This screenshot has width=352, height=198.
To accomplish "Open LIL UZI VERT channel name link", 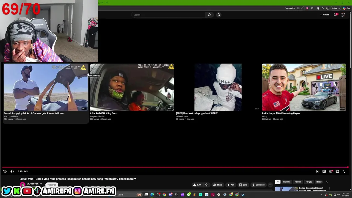I will coord(33,184).
